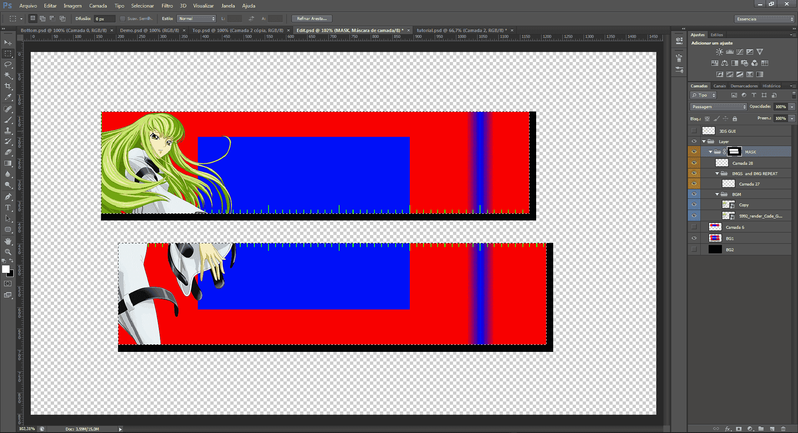Viewport: 798px width, 433px height.
Task: Click the add to selection icon
Action: [x=42, y=18]
